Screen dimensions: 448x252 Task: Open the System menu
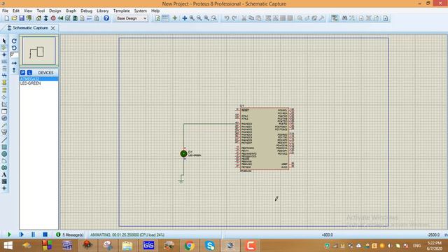tap(140, 11)
